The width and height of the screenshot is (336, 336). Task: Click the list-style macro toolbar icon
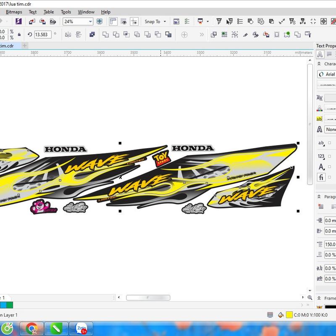[x=240, y=21]
